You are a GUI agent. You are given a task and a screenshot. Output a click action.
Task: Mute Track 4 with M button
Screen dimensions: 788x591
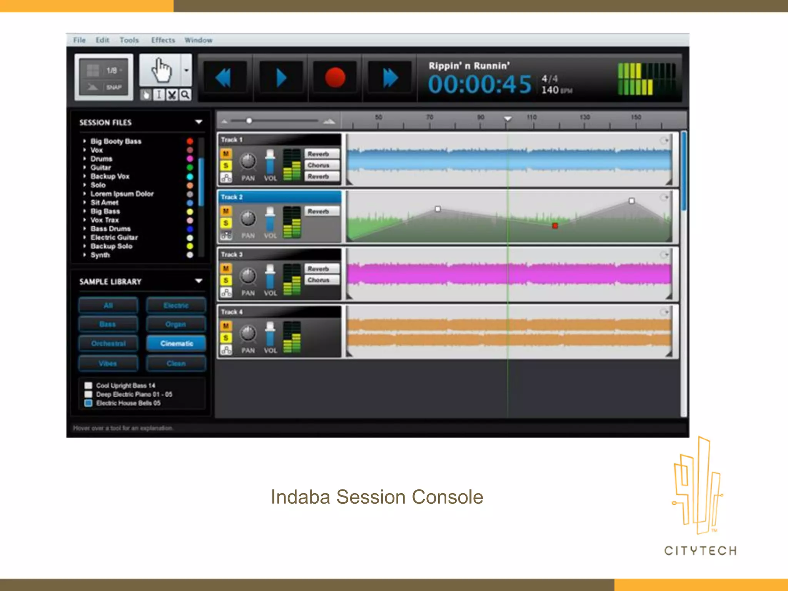pyautogui.click(x=226, y=326)
